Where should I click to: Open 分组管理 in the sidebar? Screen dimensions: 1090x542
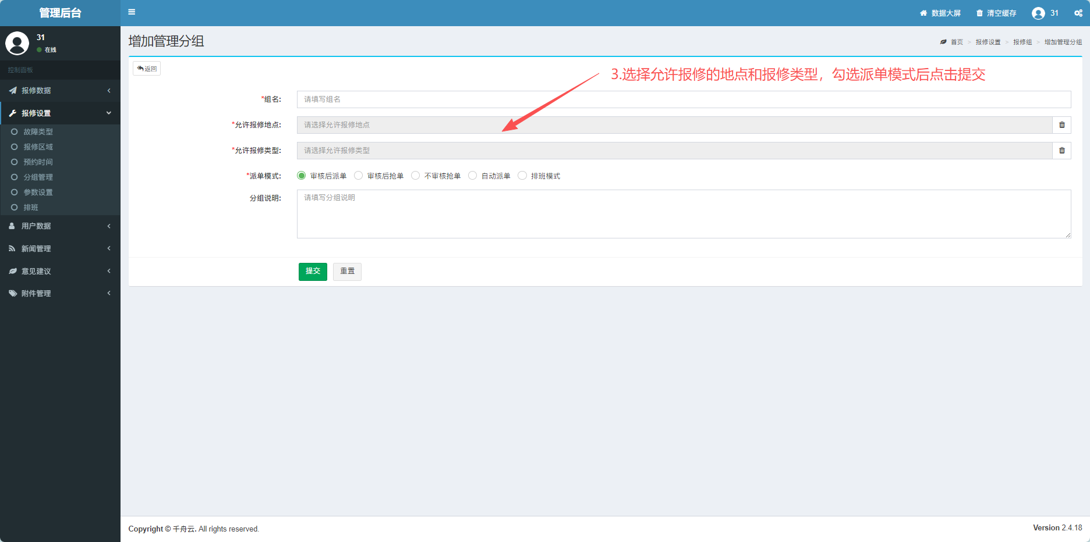[38, 177]
